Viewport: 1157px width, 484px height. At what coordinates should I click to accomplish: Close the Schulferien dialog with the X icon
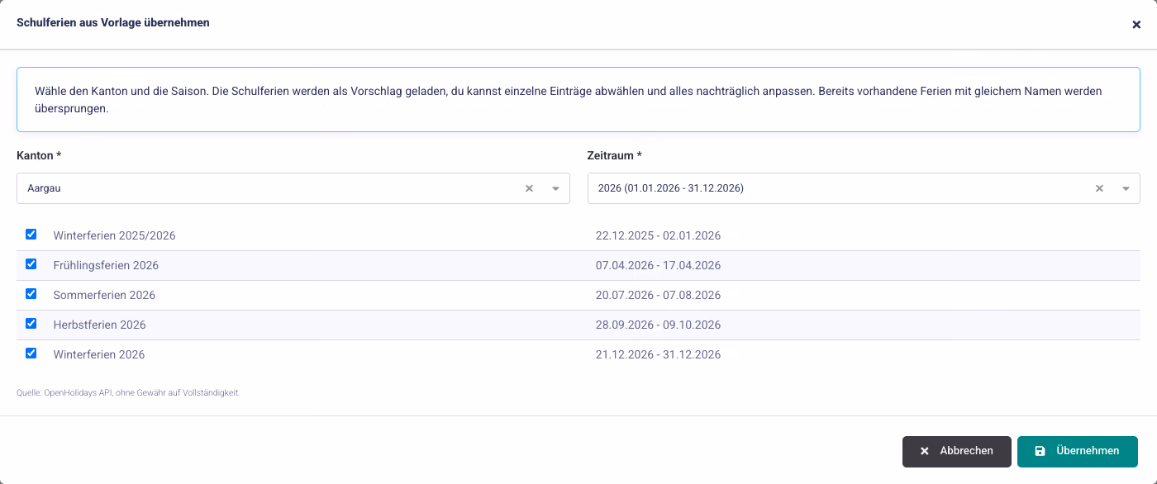coord(1136,25)
